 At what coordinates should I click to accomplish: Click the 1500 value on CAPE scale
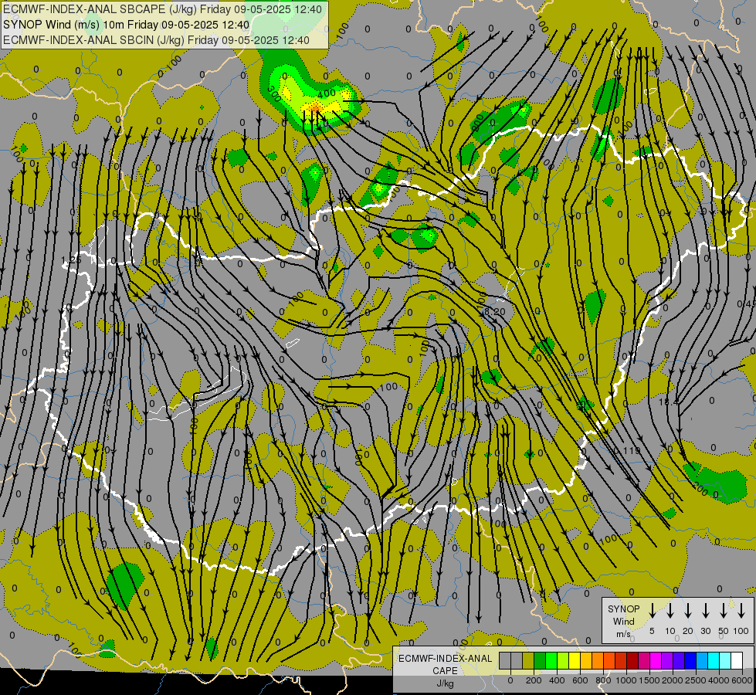coord(649,680)
